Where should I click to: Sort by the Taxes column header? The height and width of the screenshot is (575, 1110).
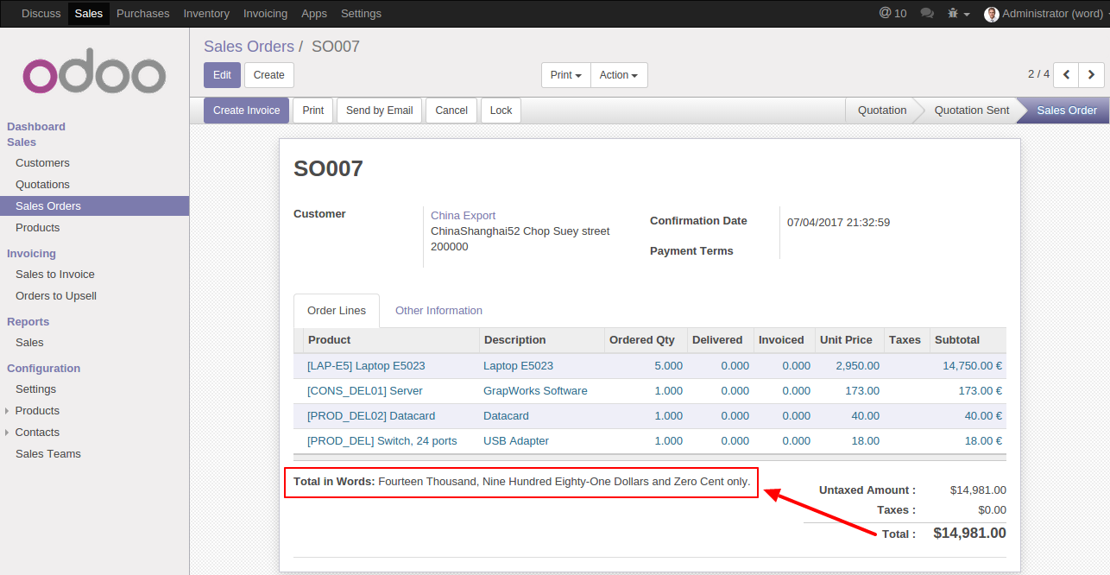click(x=906, y=340)
